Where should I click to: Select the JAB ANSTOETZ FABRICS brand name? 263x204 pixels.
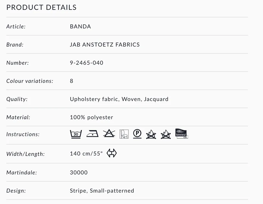click(105, 45)
